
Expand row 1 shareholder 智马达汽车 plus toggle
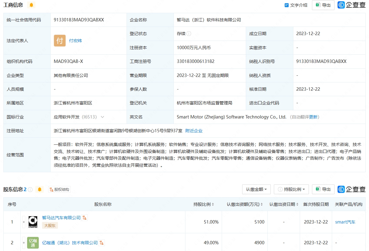[24, 222]
